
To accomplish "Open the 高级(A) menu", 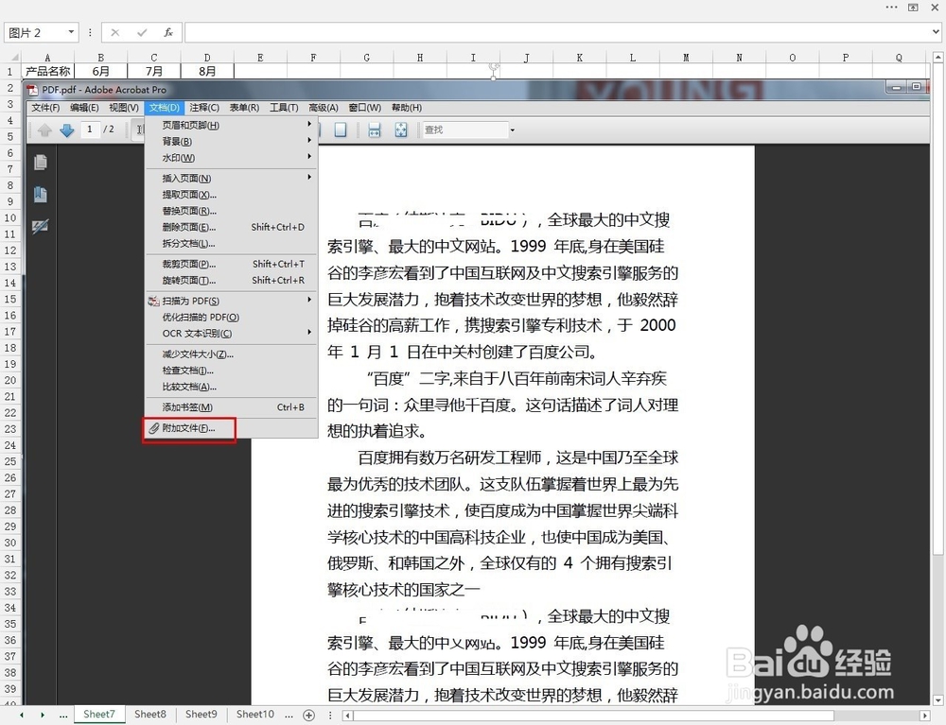I will click(x=324, y=108).
